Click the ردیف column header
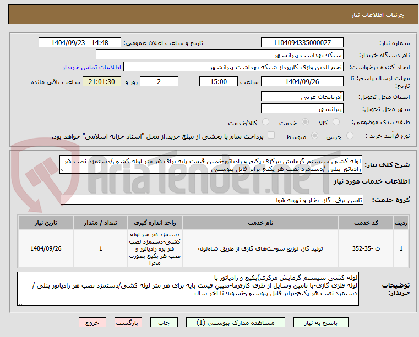The width and height of the screenshot is (419, 337). (401, 223)
